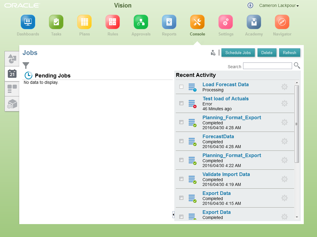
Task: Open the Console tools icon
Action: click(x=197, y=22)
